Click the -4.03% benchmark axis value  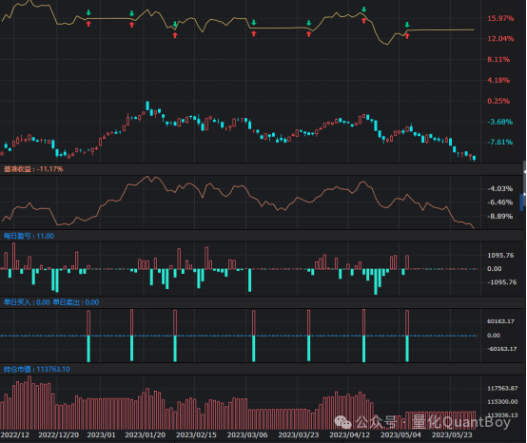point(499,189)
